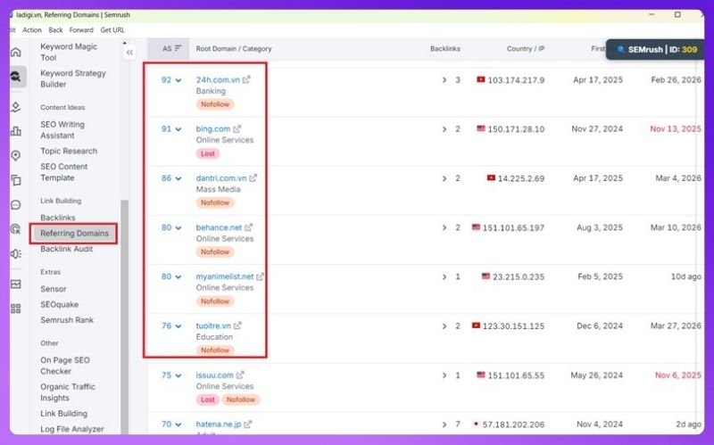Open SEO Content Template in sidebar
This screenshot has width=714, height=445.
click(x=63, y=172)
